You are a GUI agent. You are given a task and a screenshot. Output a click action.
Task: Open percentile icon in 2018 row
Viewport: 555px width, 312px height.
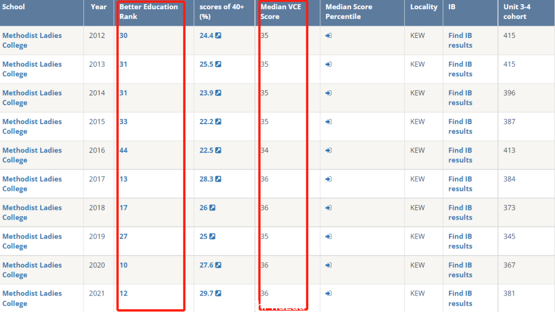328,208
